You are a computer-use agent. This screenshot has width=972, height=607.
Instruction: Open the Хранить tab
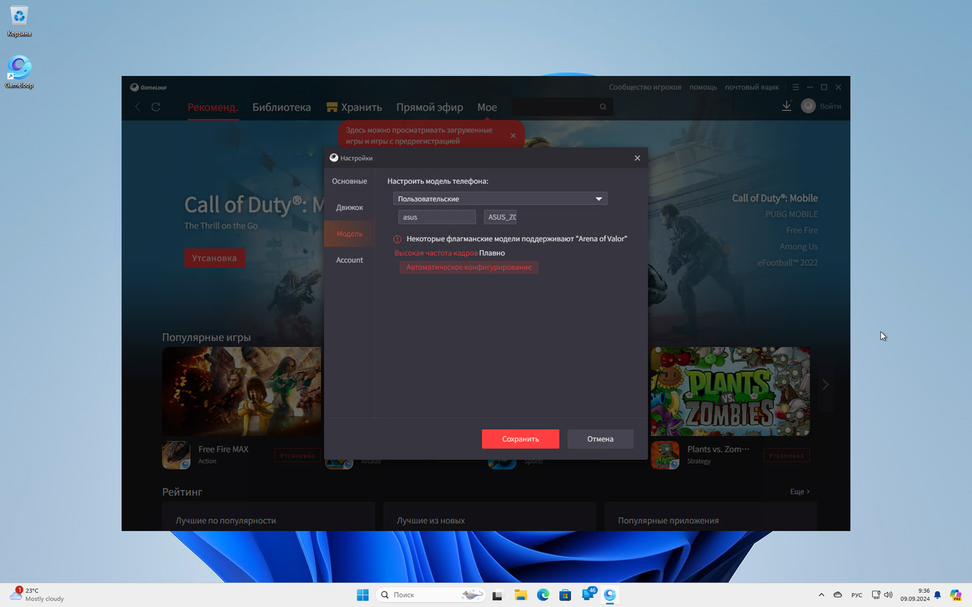coord(354,108)
